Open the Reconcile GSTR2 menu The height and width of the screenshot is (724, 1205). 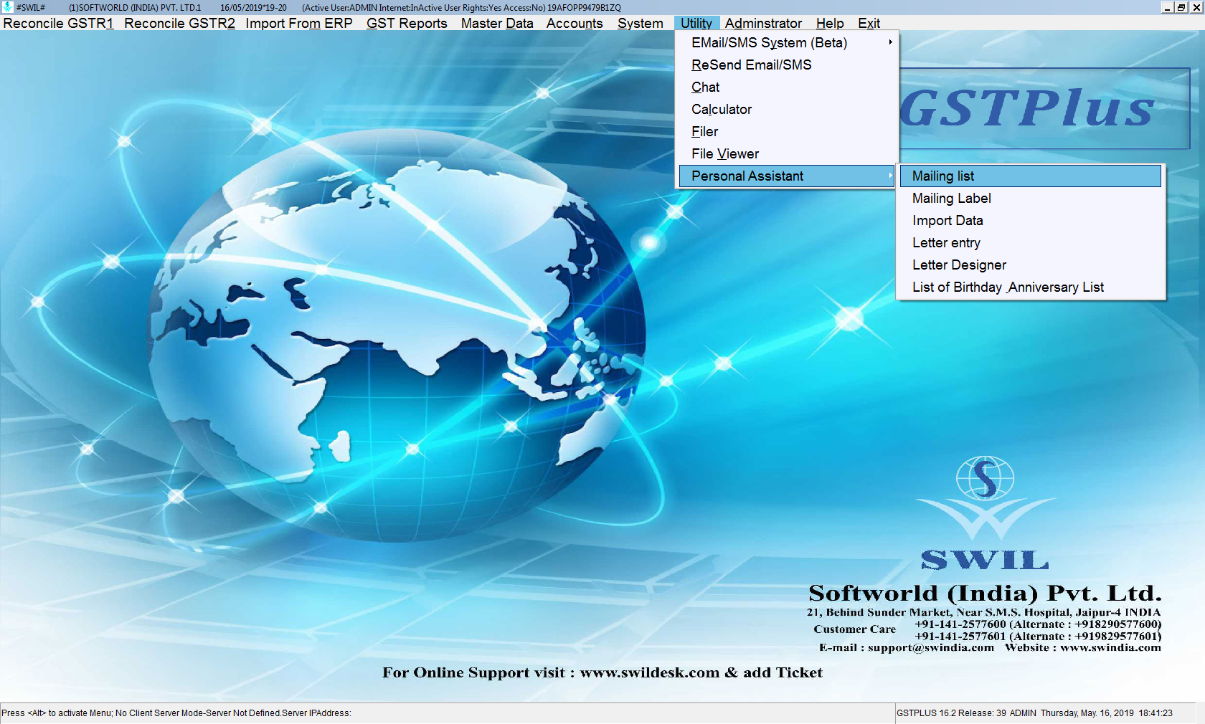[179, 23]
